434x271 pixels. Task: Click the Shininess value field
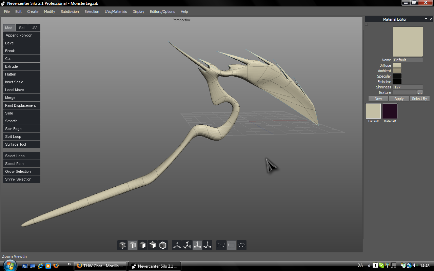click(408, 87)
